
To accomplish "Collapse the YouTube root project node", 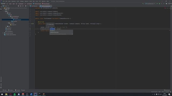I will click(3, 8).
